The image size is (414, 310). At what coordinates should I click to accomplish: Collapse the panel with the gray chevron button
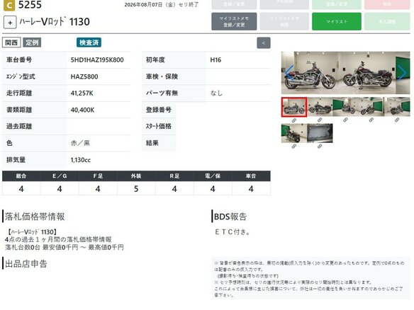pos(264,42)
